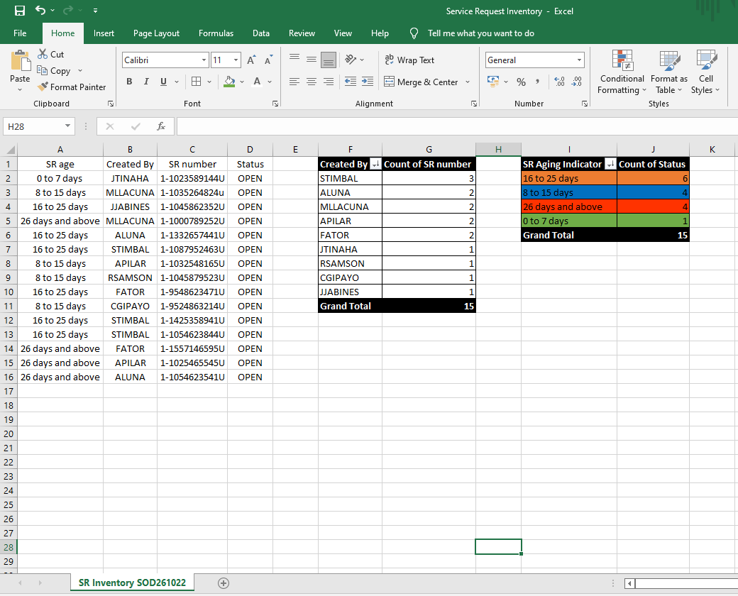Click Decrease Decimal icon
Screen dimensions: 738x596
click(x=576, y=82)
